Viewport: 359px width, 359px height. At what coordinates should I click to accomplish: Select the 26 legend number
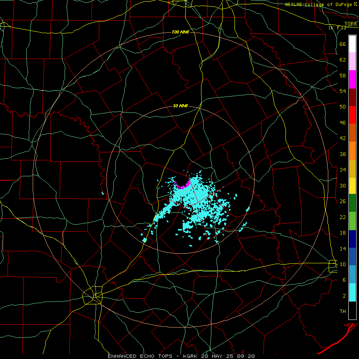point(343,201)
